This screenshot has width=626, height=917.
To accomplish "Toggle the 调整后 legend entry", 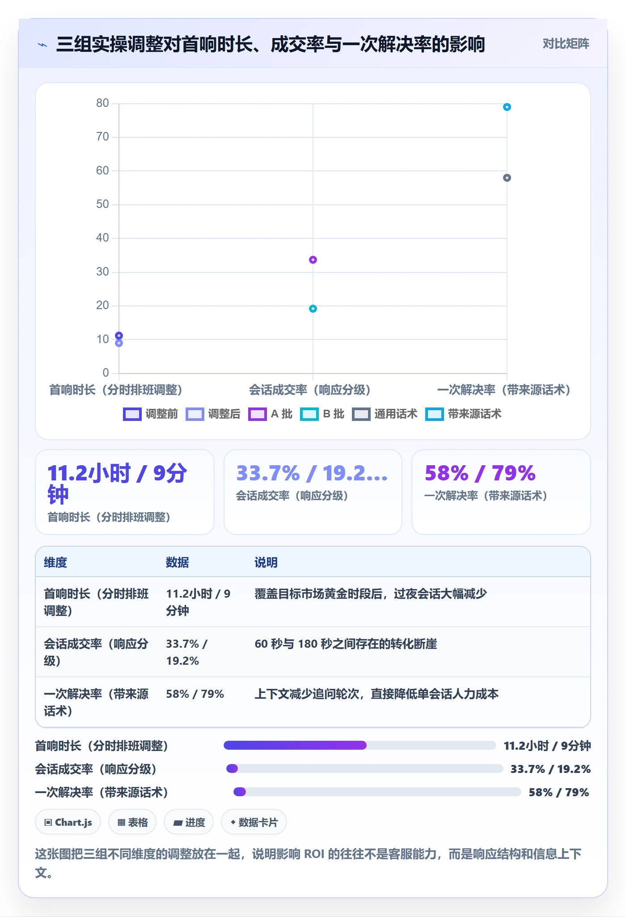I will [x=213, y=414].
